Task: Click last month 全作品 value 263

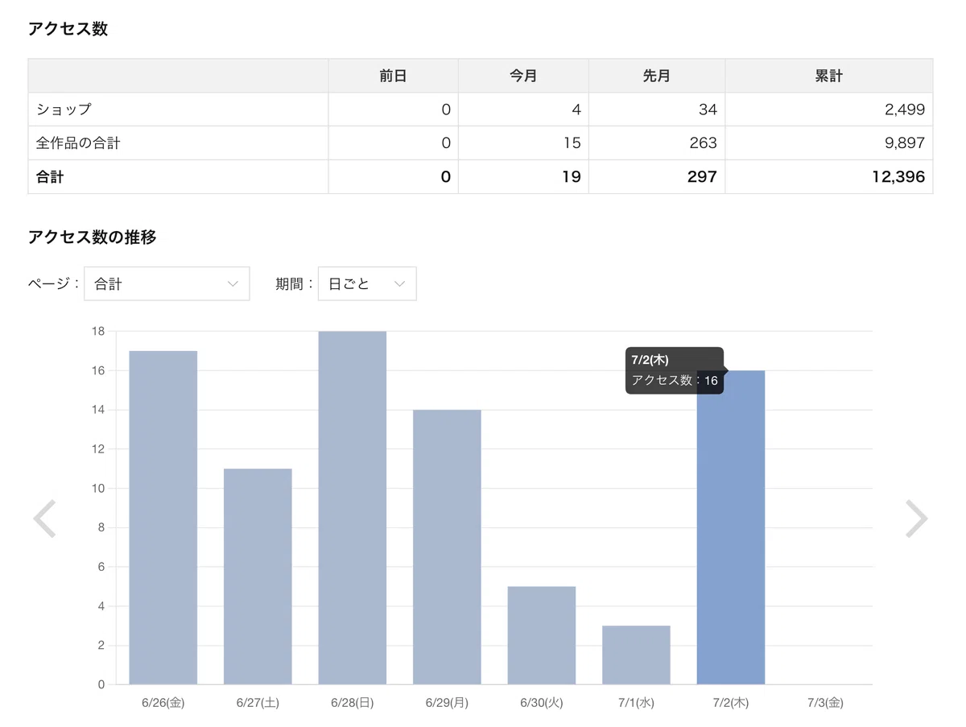Action: pyautogui.click(x=703, y=143)
